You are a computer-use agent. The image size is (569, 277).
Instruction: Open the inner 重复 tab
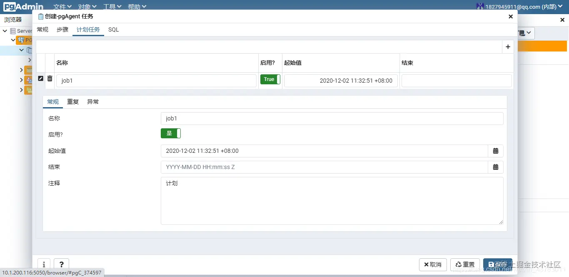point(73,102)
